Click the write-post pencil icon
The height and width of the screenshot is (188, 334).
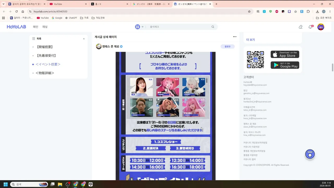click(301, 27)
